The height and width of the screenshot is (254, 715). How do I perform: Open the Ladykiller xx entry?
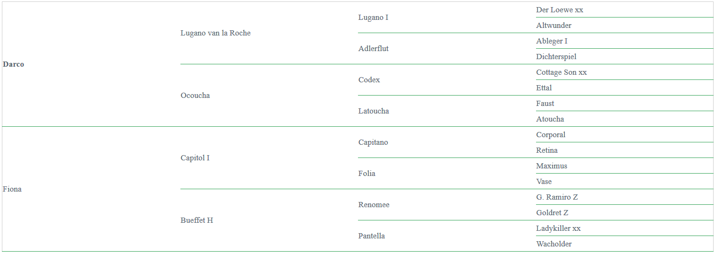[x=558, y=228]
